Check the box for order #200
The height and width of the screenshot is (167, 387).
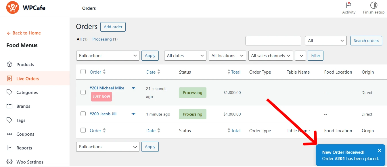click(83, 114)
